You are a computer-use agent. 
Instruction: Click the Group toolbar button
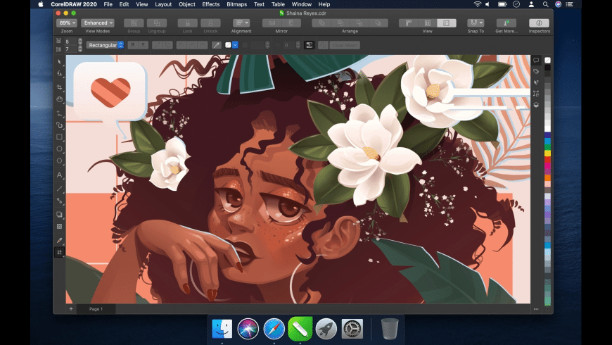[x=134, y=23]
